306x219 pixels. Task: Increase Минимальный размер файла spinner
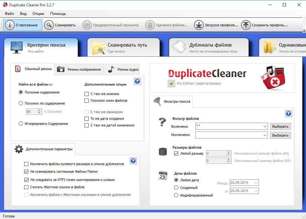coord(229,152)
